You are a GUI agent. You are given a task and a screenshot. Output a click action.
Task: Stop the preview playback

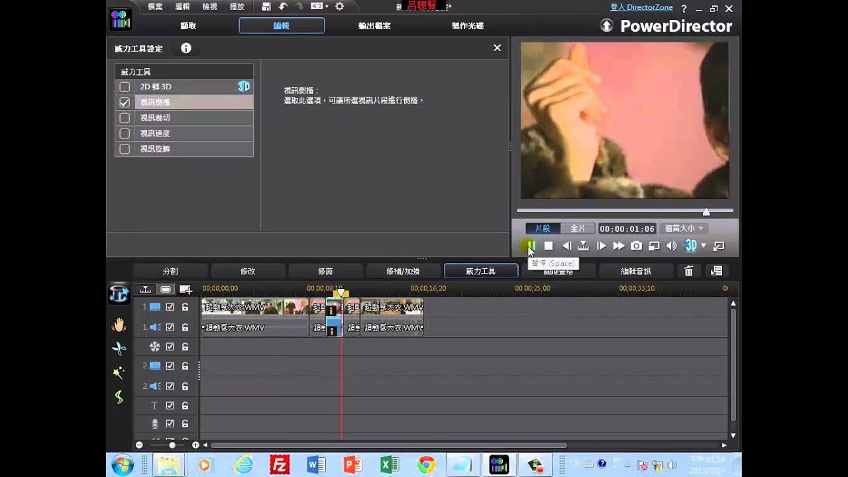[x=549, y=246]
